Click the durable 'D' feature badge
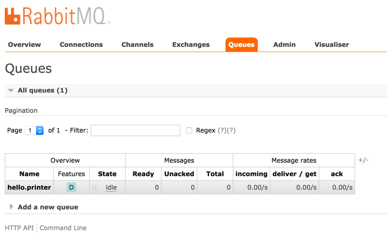The width and height of the screenshot is (387, 250). (71, 187)
